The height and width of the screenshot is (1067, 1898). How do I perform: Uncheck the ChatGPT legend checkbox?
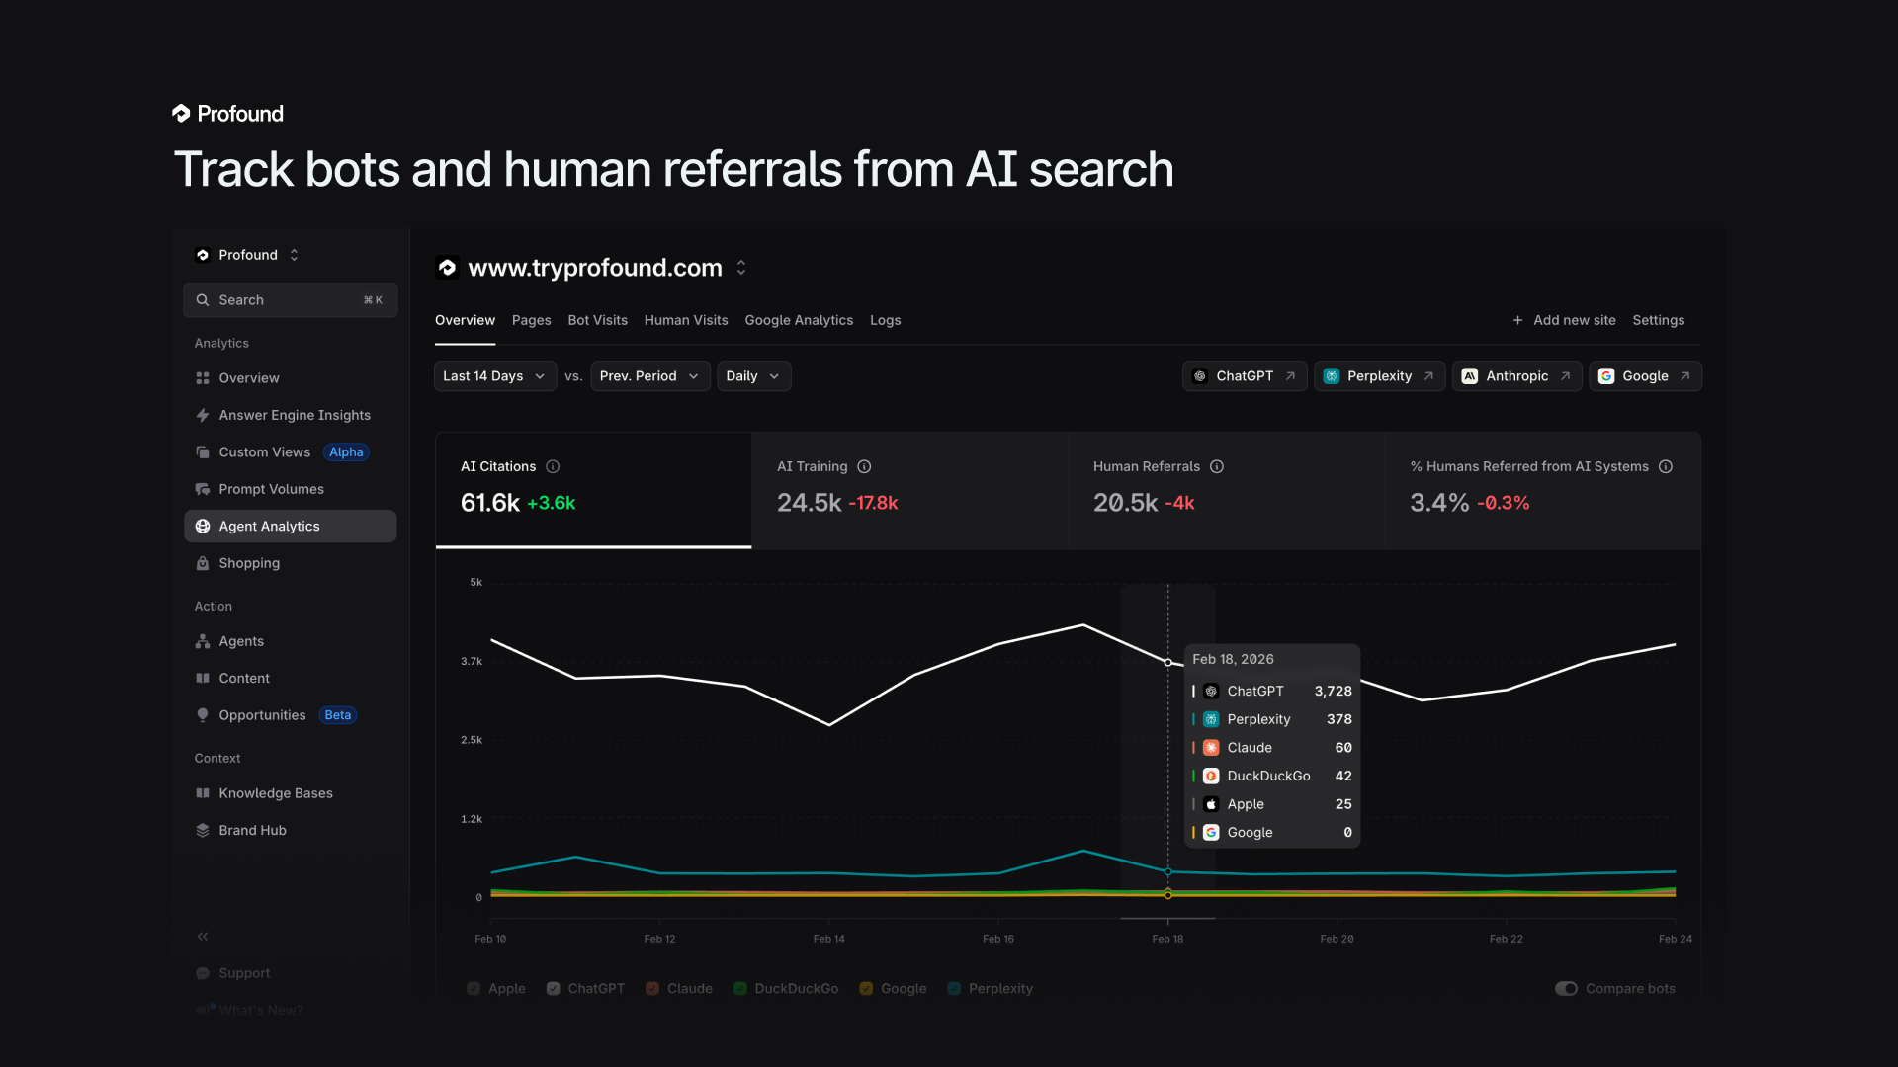coord(554,988)
